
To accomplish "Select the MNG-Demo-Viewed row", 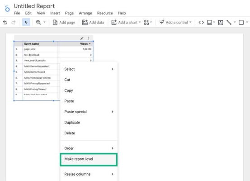I will (x=37, y=72).
